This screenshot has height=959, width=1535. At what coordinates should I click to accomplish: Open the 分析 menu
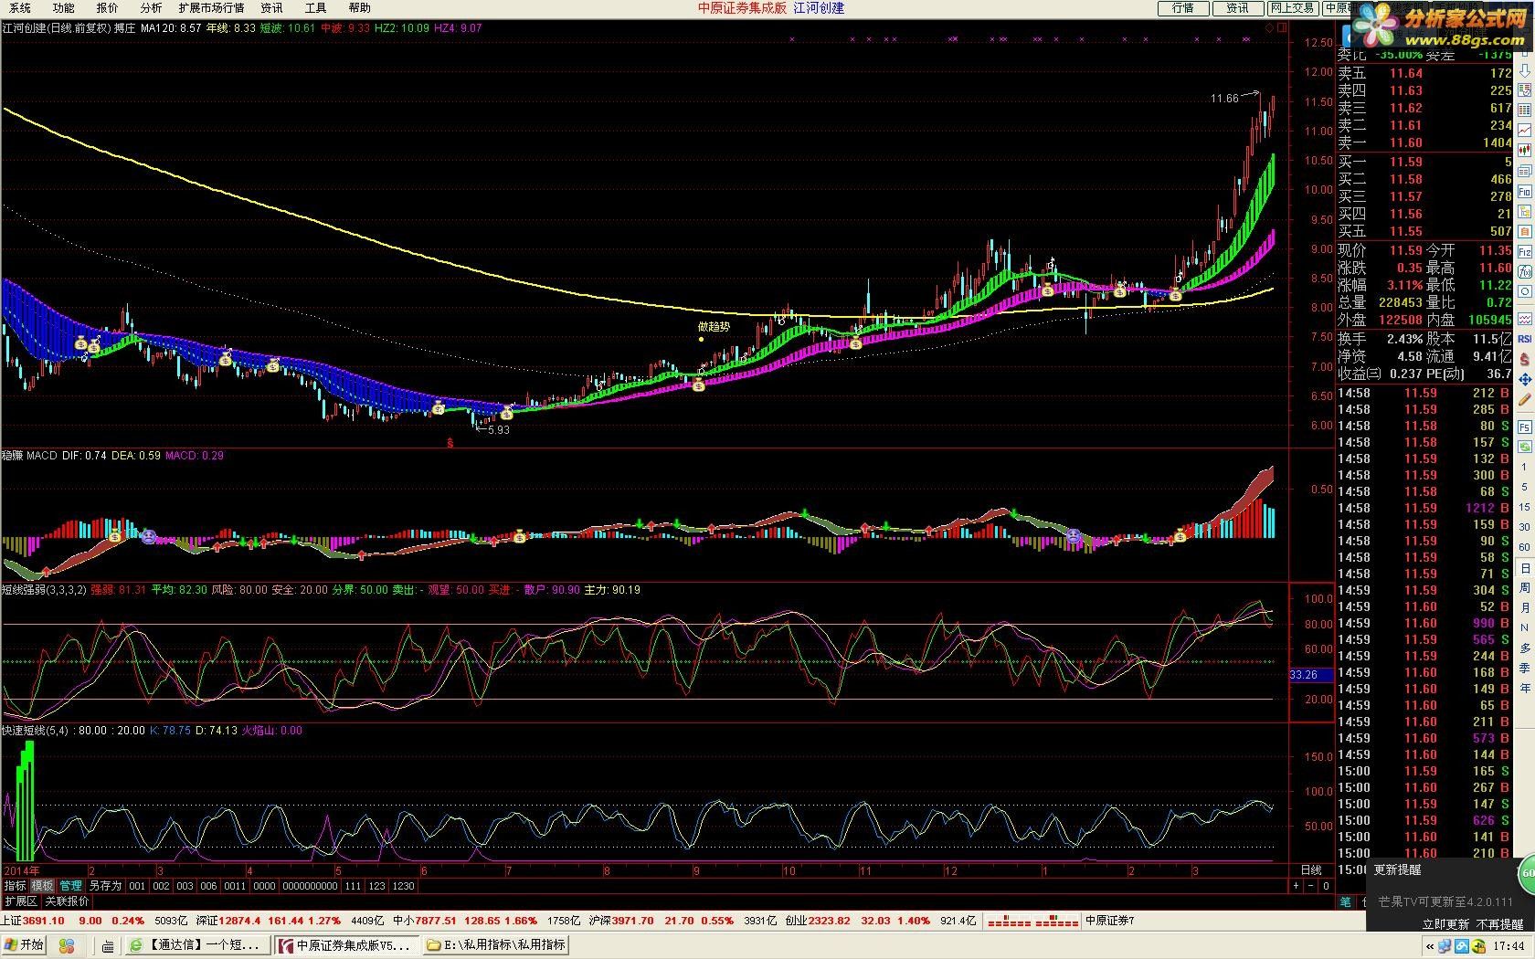pyautogui.click(x=151, y=7)
